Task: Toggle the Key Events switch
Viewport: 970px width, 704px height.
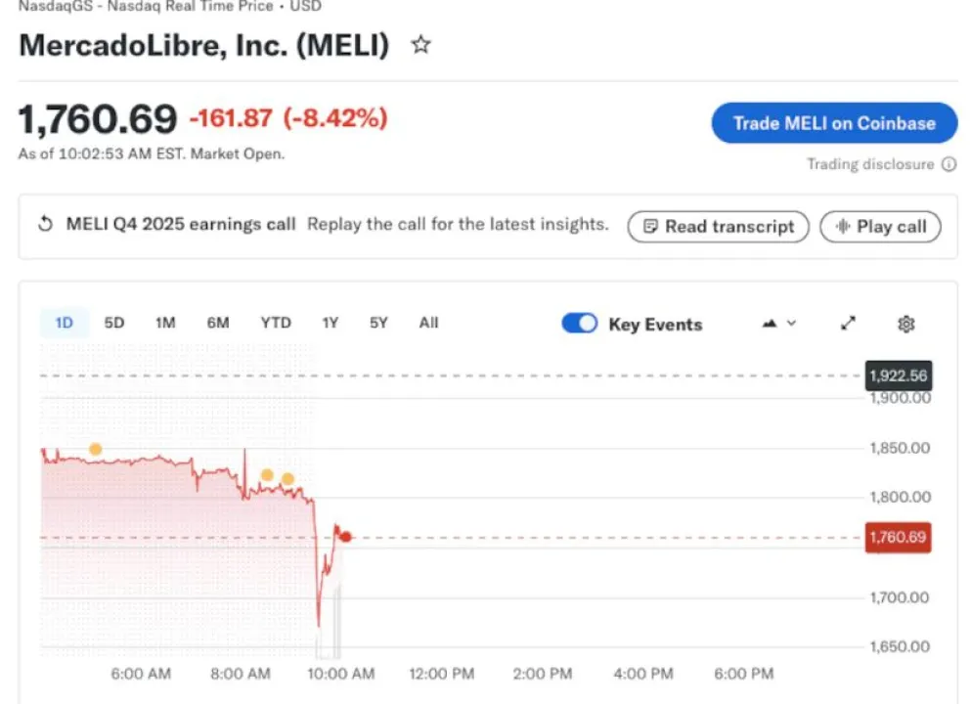Action: (579, 324)
